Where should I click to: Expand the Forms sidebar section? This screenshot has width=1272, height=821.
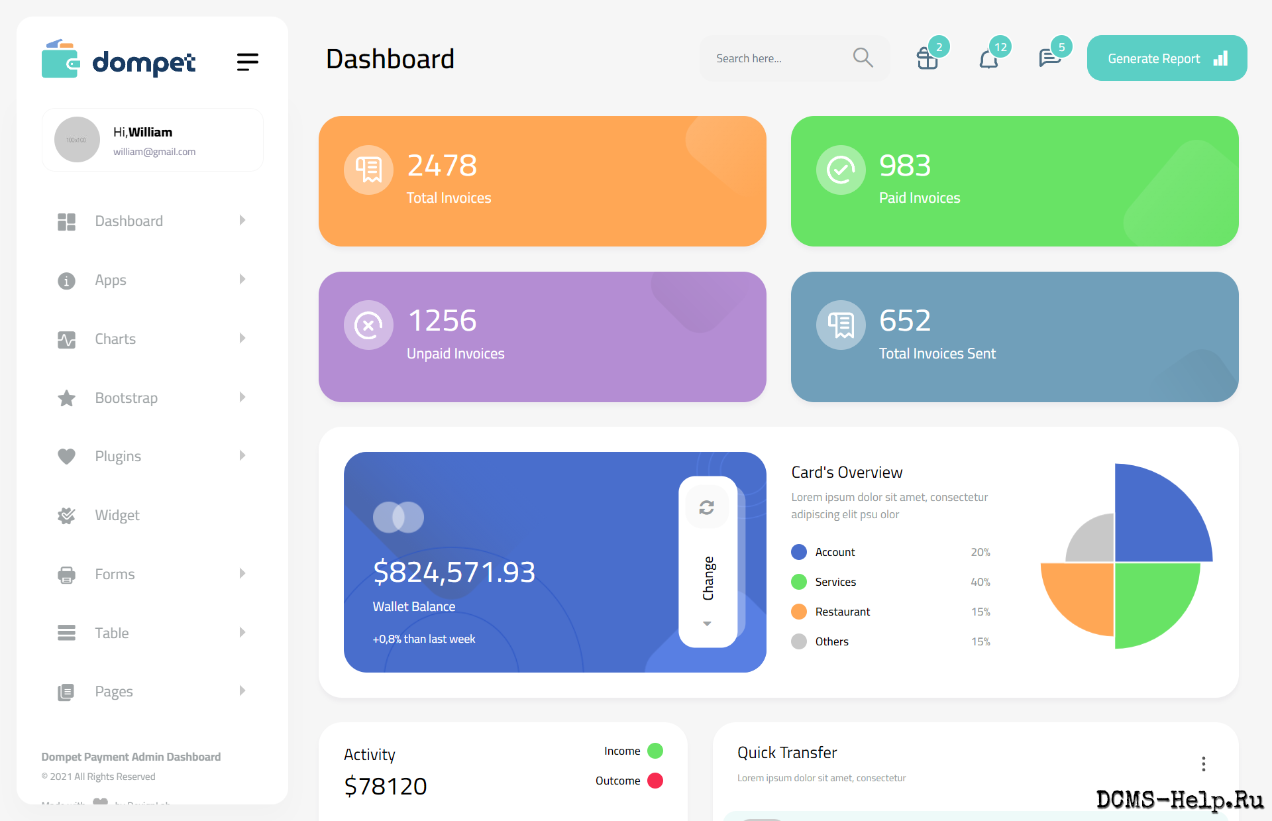tap(242, 574)
